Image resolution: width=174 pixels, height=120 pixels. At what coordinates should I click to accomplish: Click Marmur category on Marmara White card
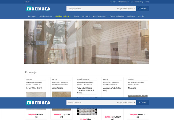pos(105,79)
